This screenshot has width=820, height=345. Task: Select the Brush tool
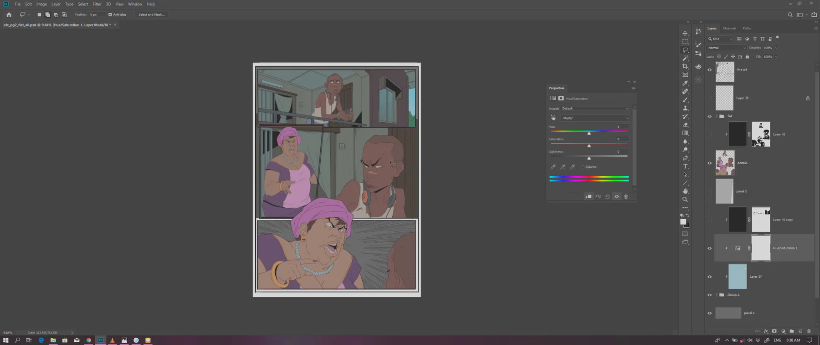point(685,100)
